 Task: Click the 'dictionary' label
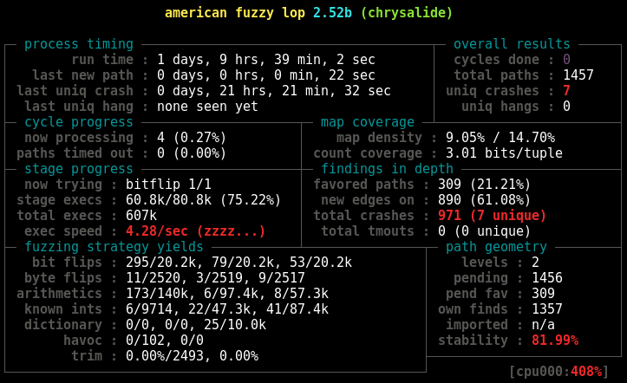pyautogui.click(x=63, y=324)
